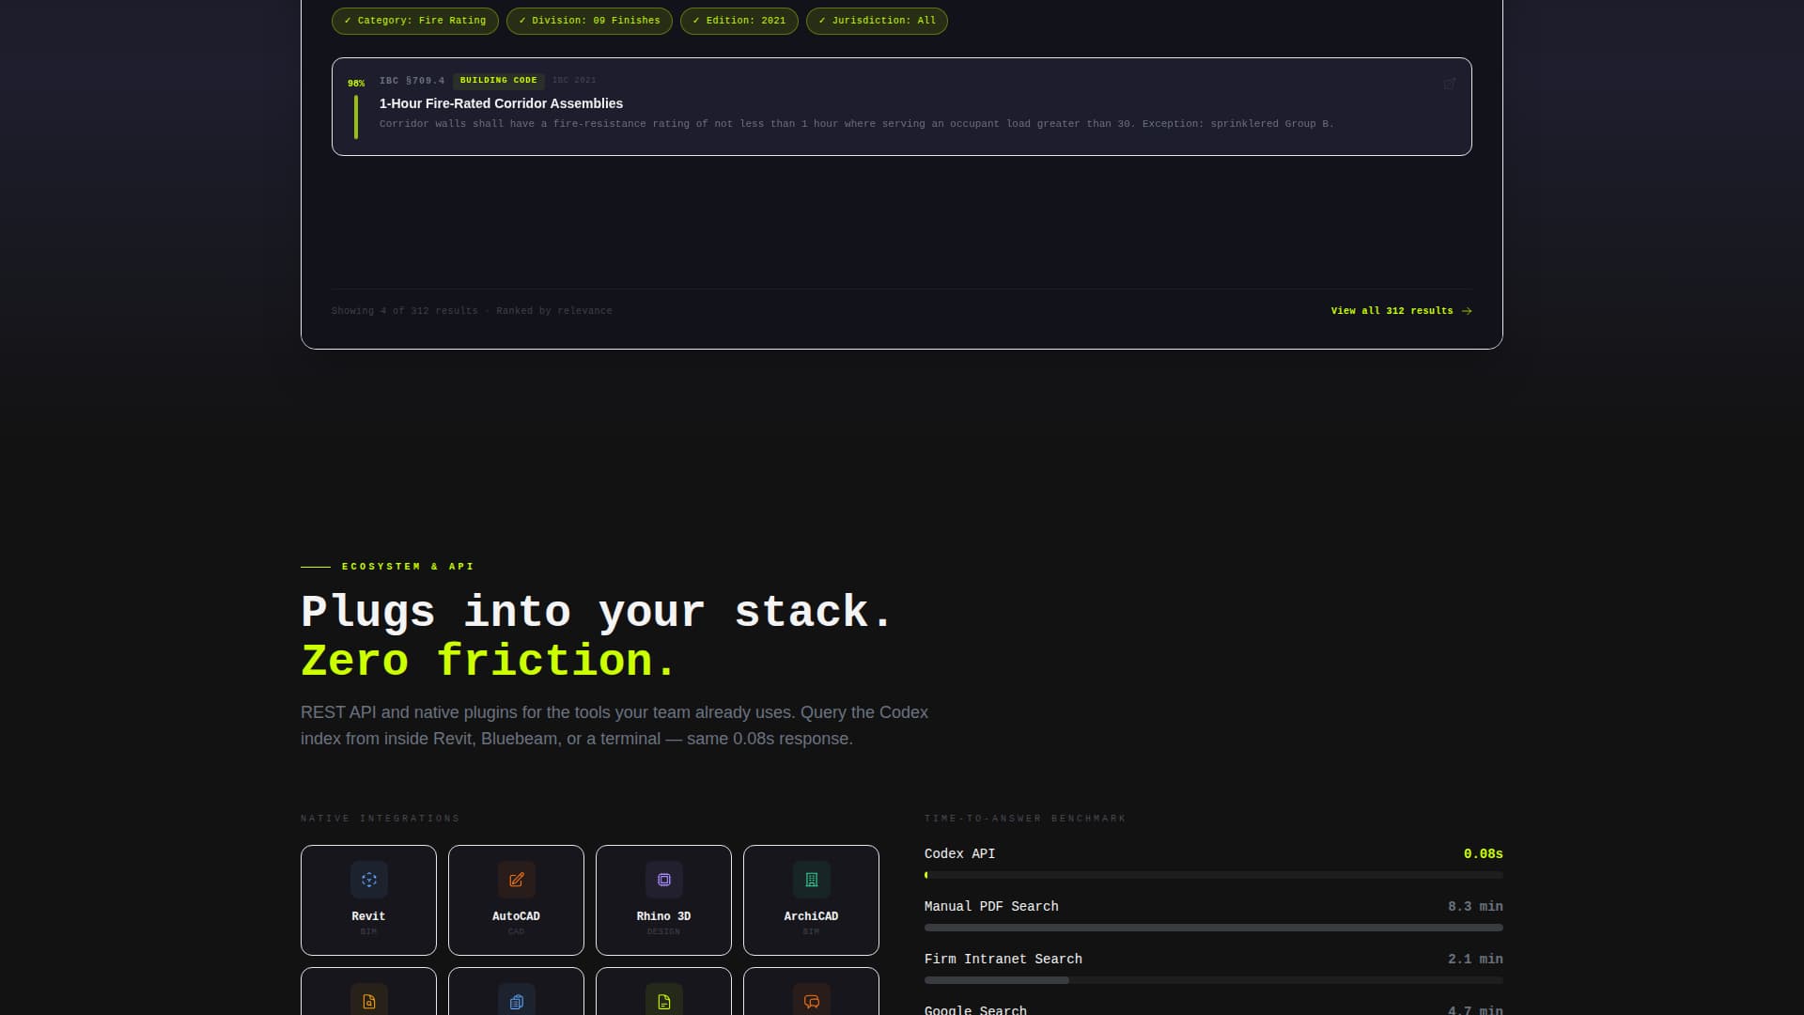
Task: Select the Zero friction. headline
Action: 488,661
